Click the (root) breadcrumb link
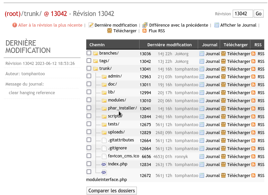The width and height of the screenshot is (268, 195). coord(13,14)
